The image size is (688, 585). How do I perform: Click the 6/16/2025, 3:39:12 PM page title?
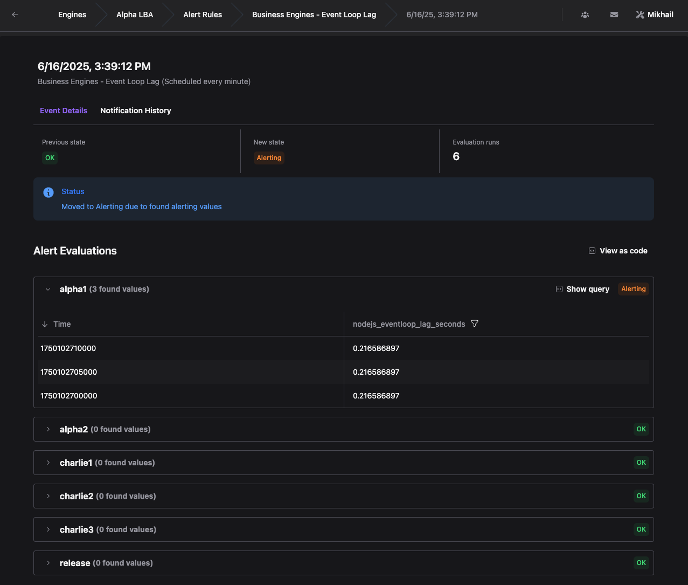[94, 66]
